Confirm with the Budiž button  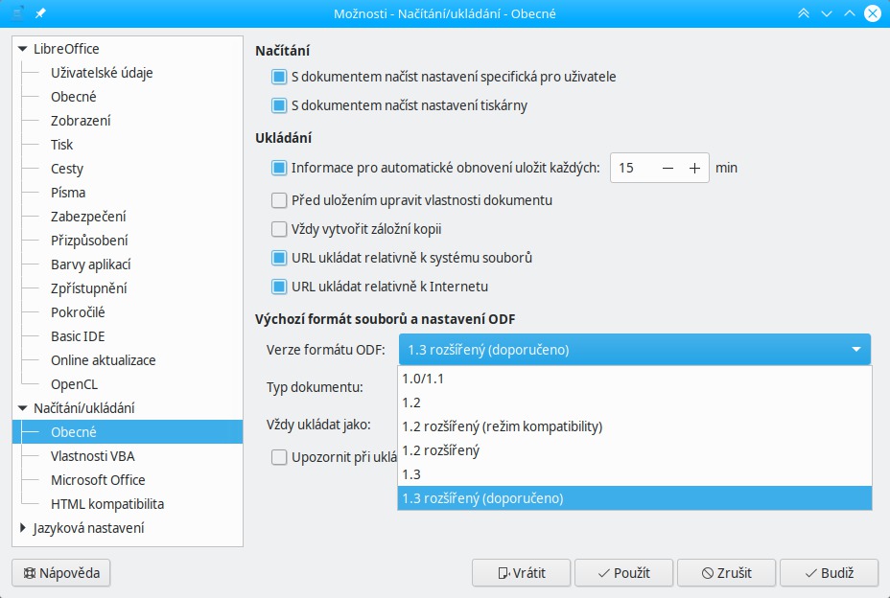[x=830, y=573]
